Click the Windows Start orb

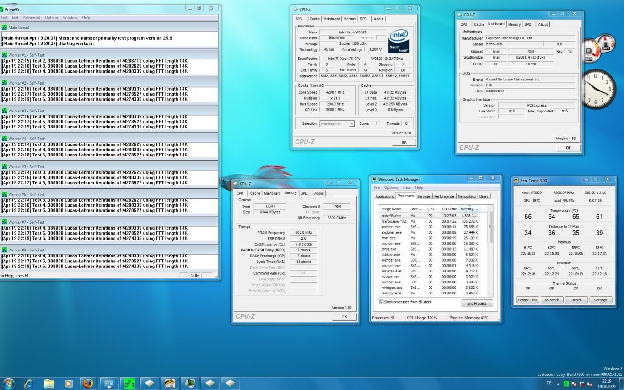click(x=8, y=383)
